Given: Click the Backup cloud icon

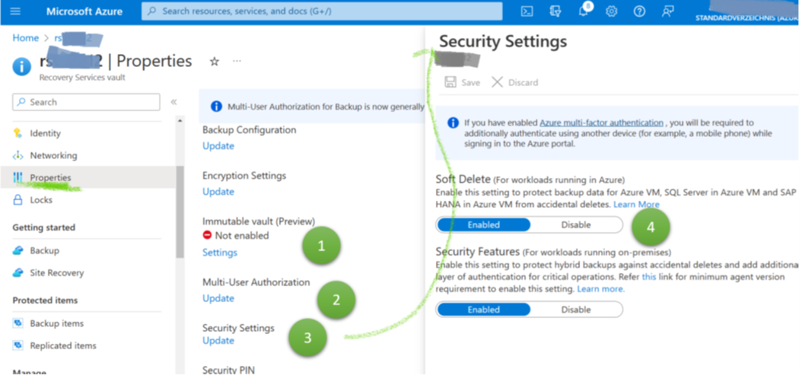Looking at the screenshot, I should [18, 251].
